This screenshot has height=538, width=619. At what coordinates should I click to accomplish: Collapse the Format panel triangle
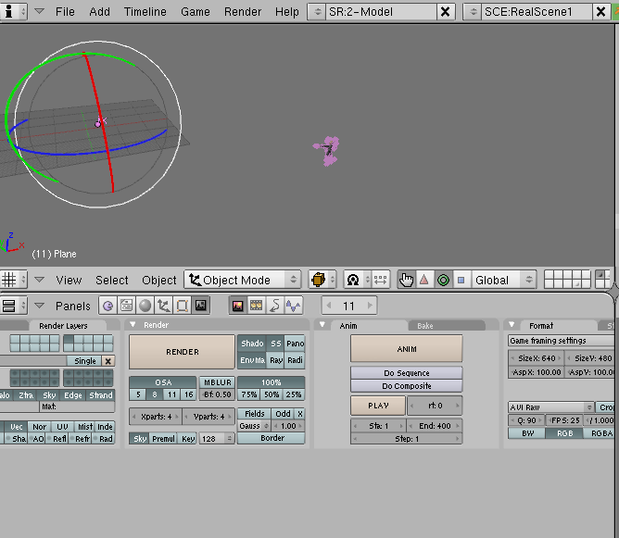tap(512, 325)
